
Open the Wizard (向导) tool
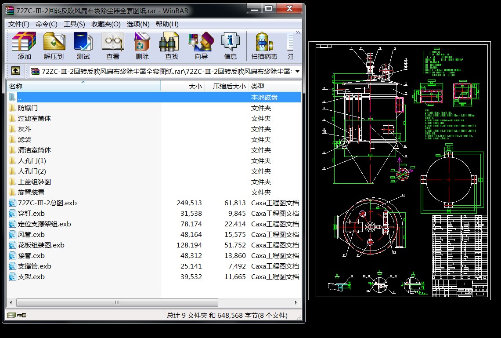pos(201,46)
